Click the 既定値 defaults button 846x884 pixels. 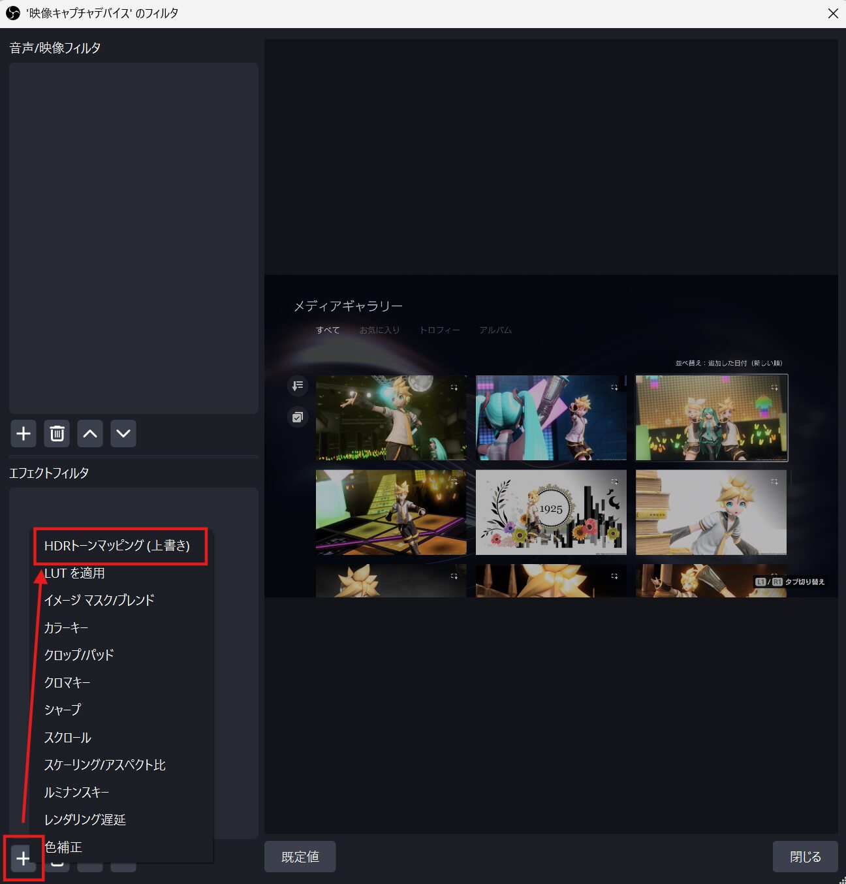point(300,857)
